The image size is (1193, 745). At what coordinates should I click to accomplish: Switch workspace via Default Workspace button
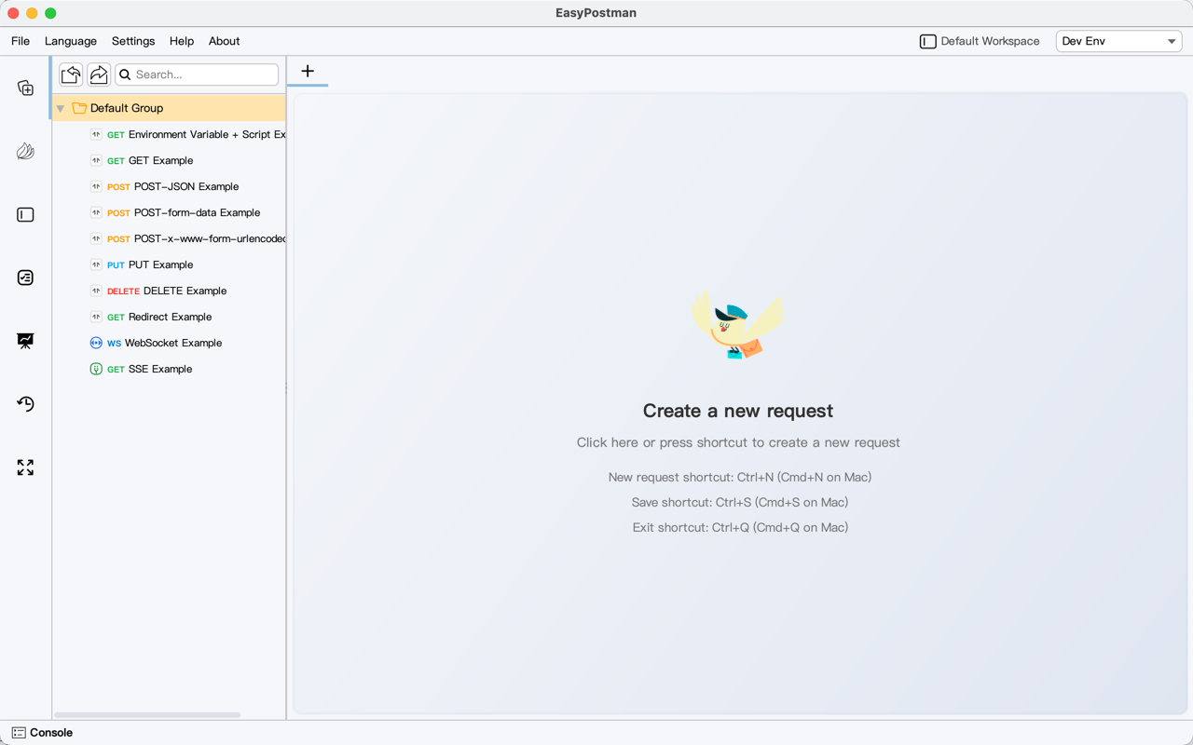(x=980, y=41)
